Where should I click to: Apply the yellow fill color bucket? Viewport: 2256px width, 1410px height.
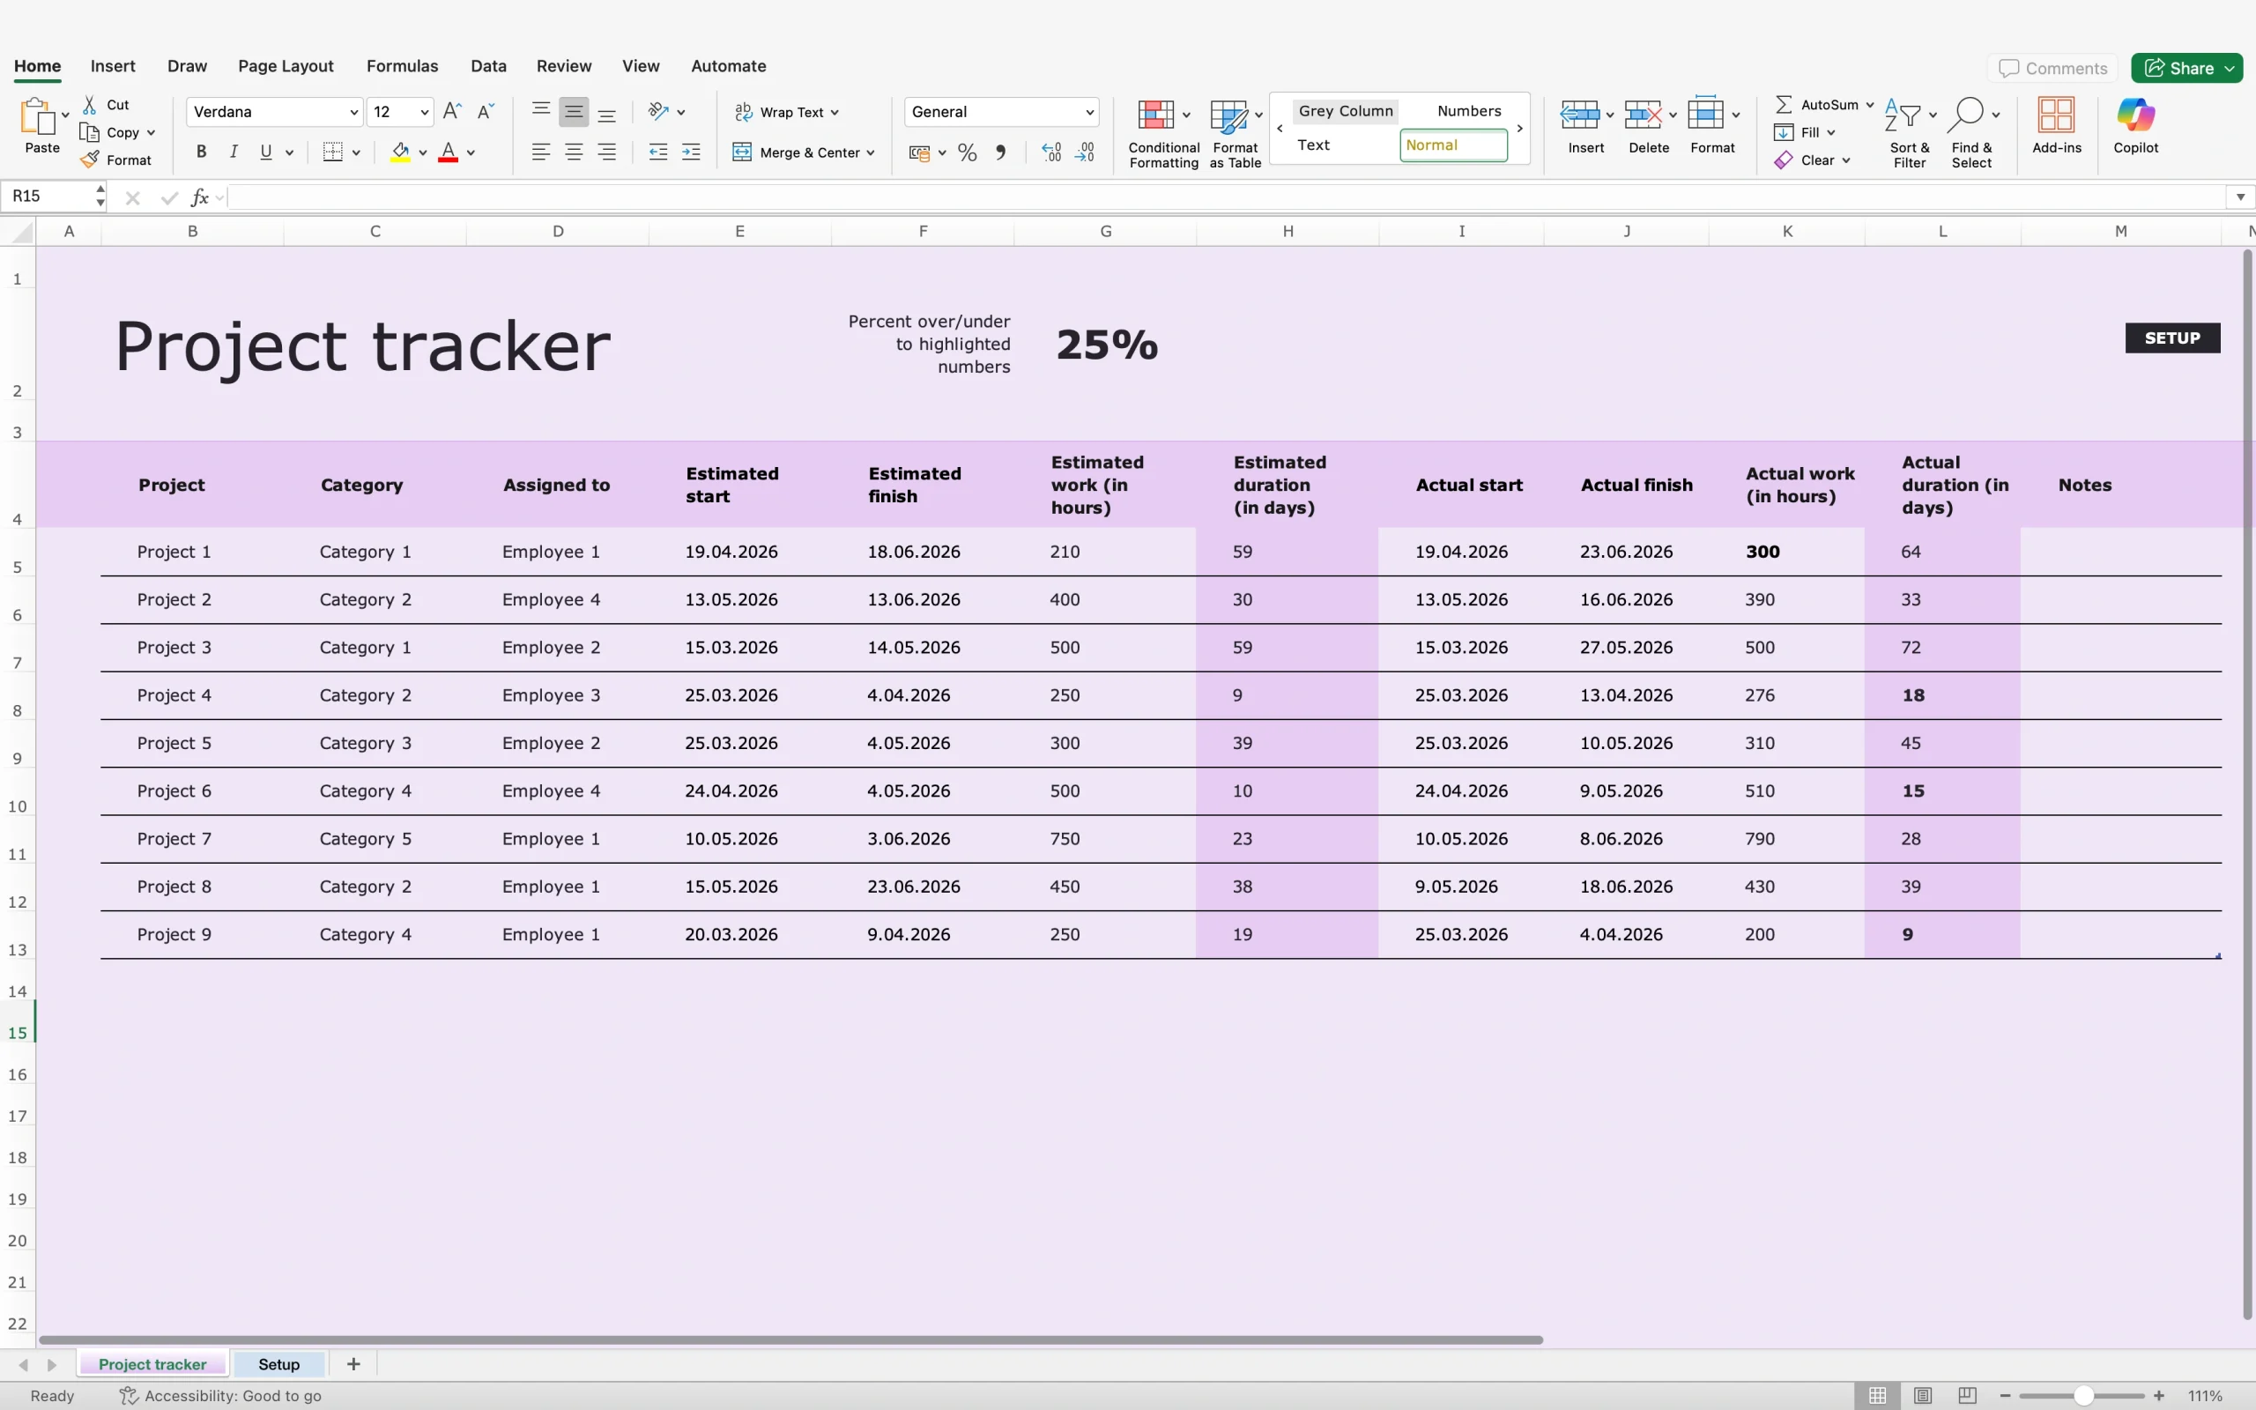pyautogui.click(x=401, y=152)
